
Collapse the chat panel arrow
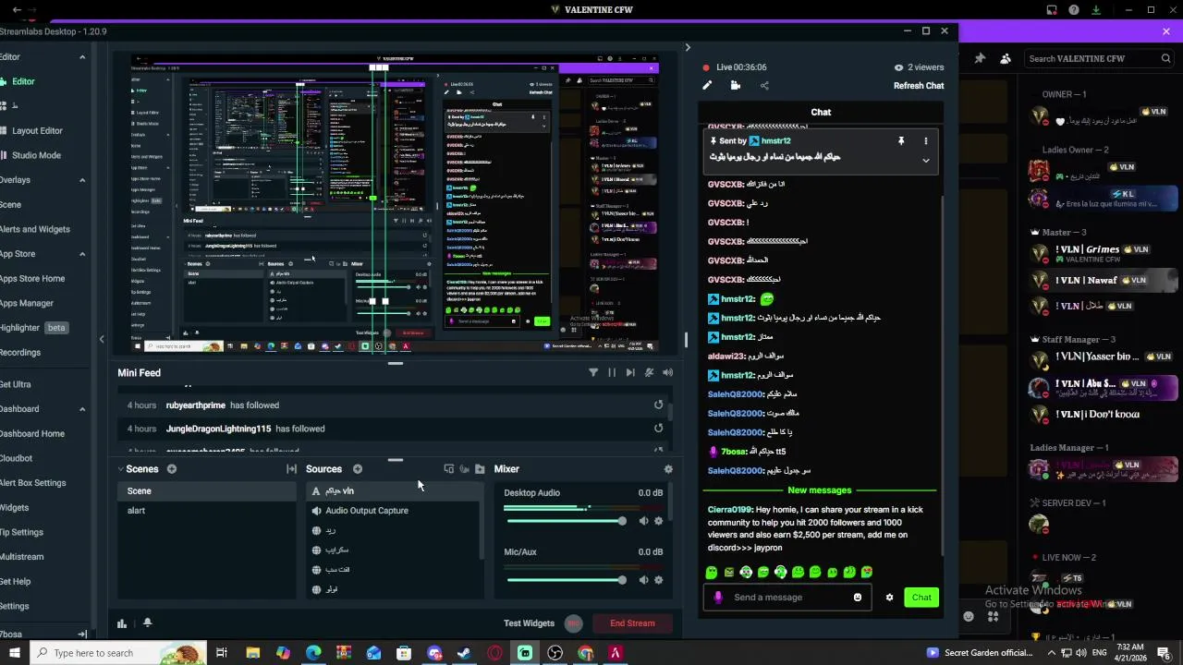[x=687, y=47]
